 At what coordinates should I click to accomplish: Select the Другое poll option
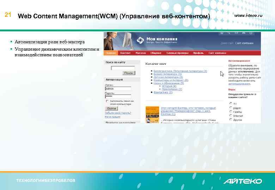[x=231, y=120]
